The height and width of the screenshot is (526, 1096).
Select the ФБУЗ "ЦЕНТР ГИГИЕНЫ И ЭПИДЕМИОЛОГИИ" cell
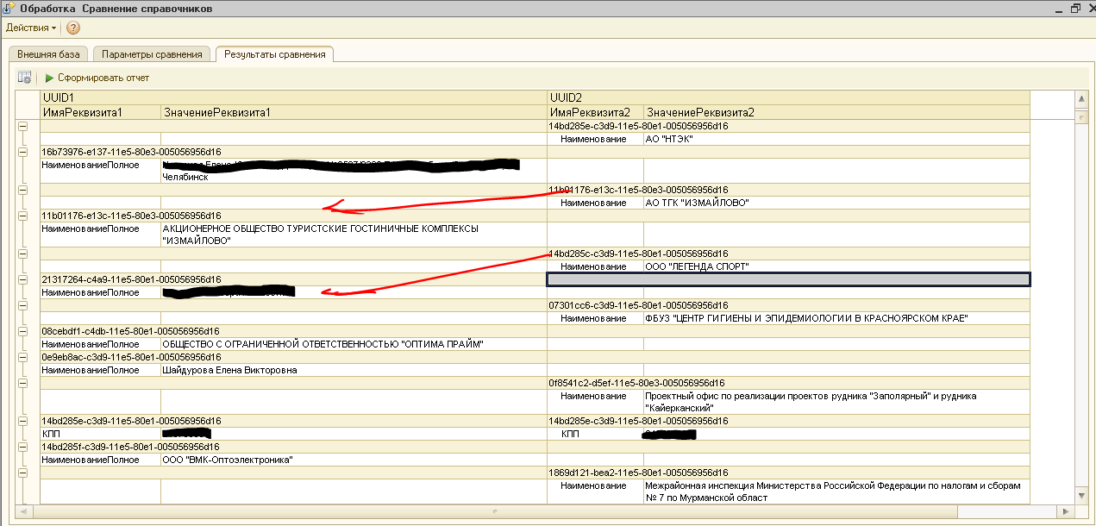[836, 318]
